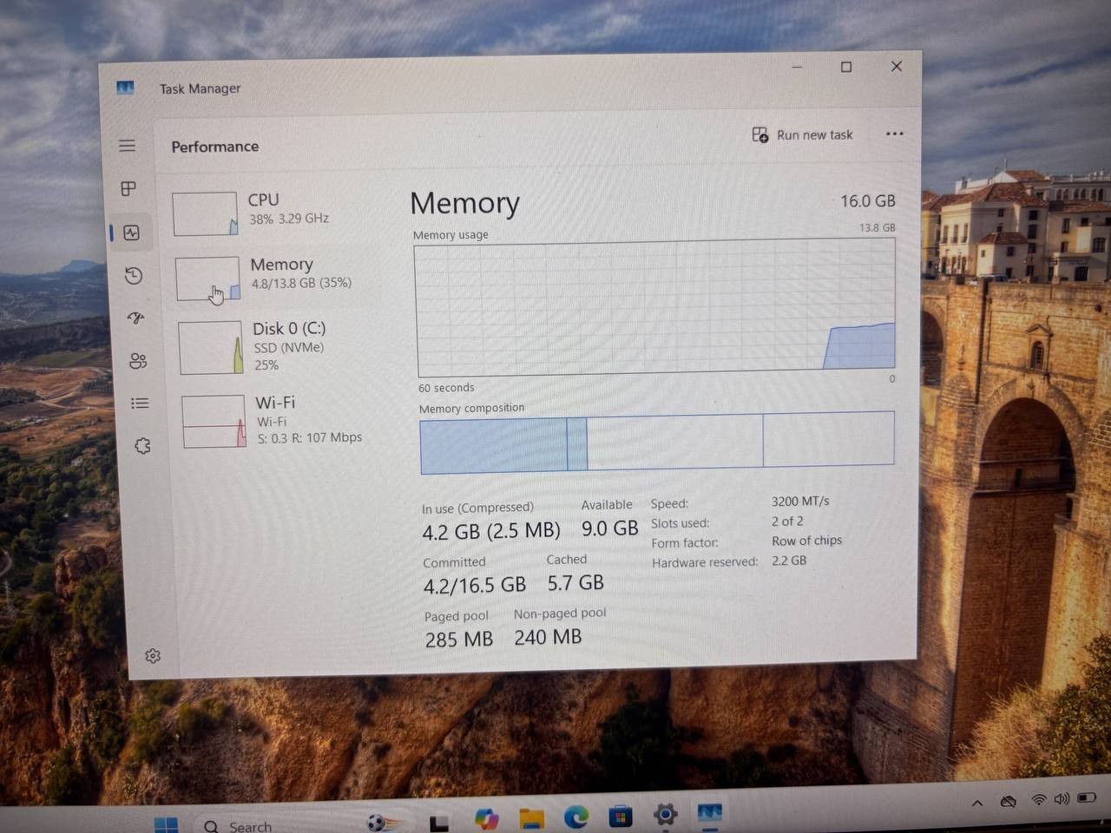Open the Details list sidebar icon
Screen dimensions: 1111x833
[140, 403]
